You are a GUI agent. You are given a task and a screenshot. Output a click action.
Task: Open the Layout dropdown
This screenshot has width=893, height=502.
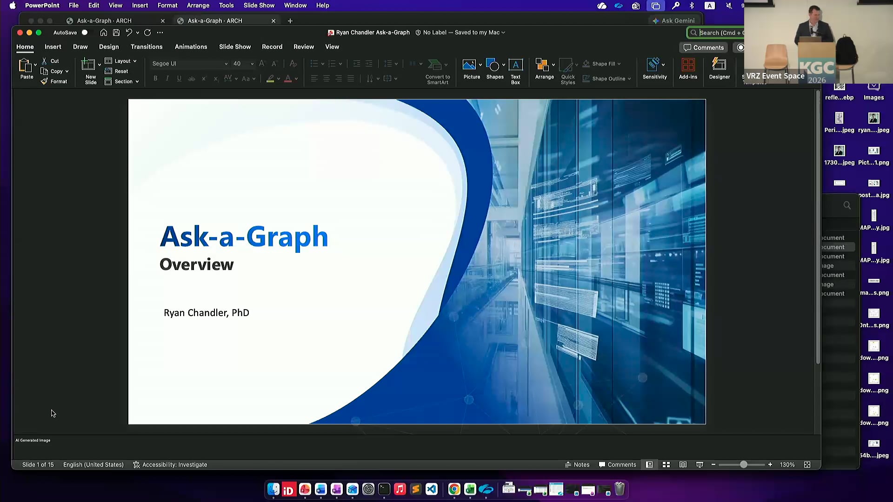(121, 61)
